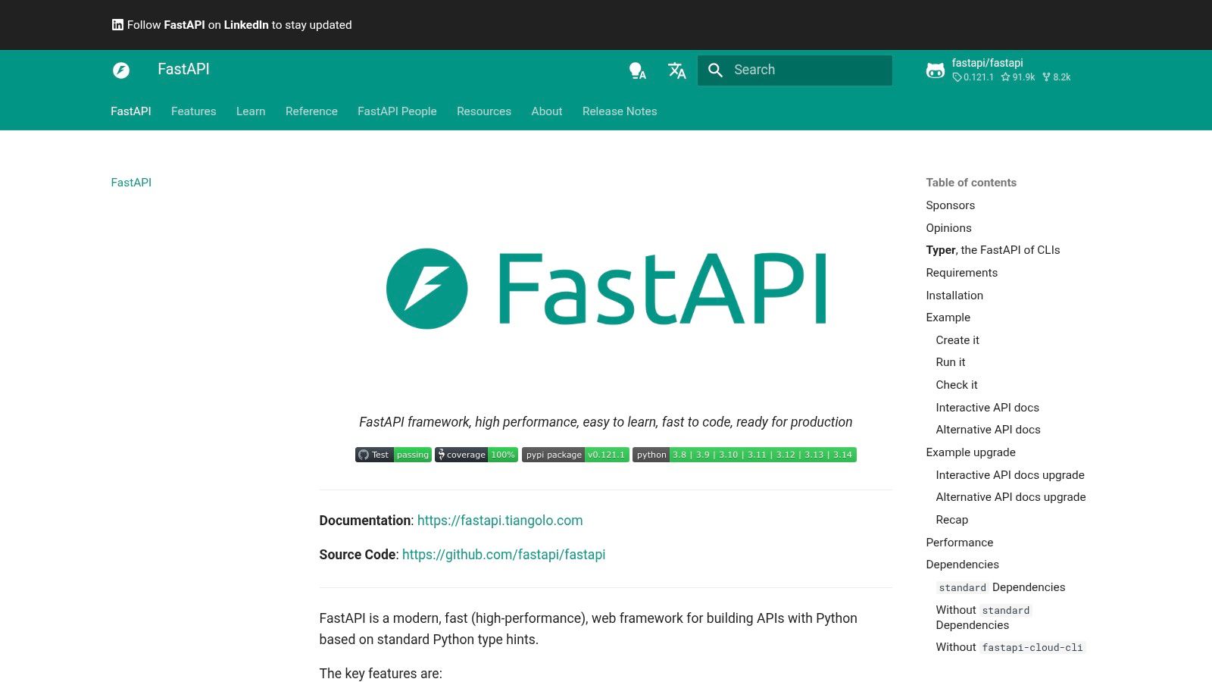Open the GitHub source code link
The height and width of the screenshot is (682, 1212).
[x=503, y=554]
